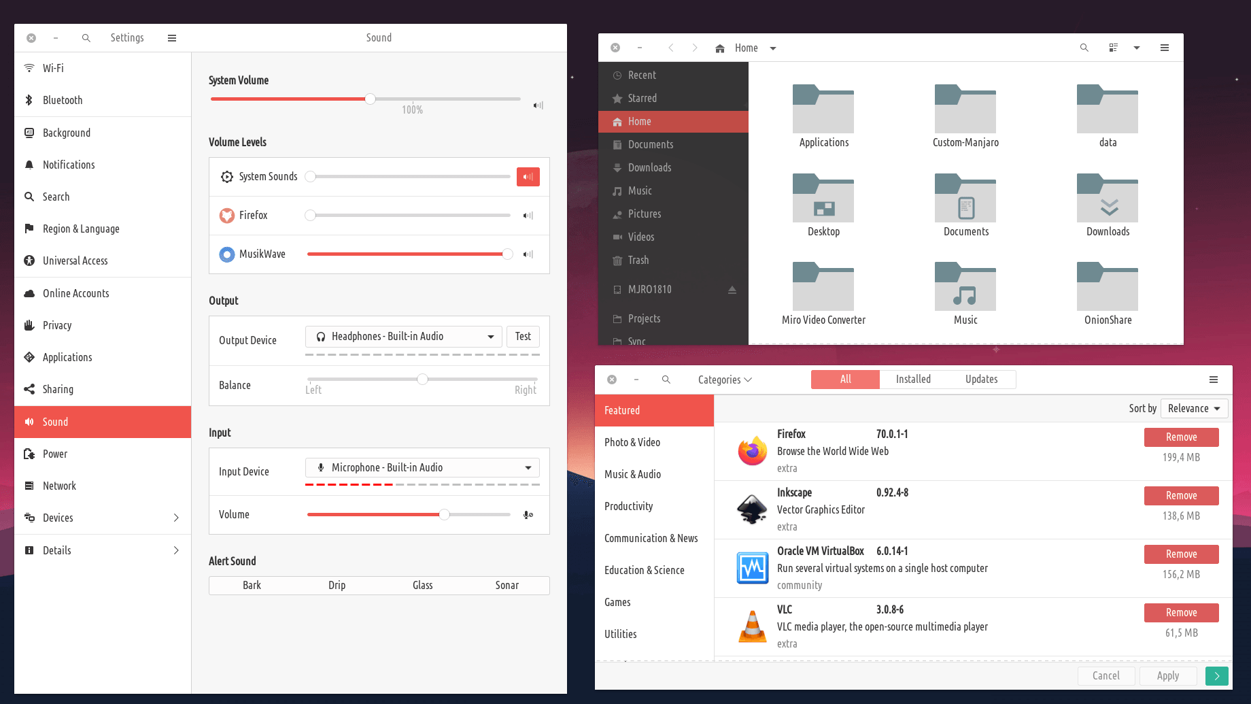Open the Output Device dropdown
1251x704 pixels.
(404, 337)
